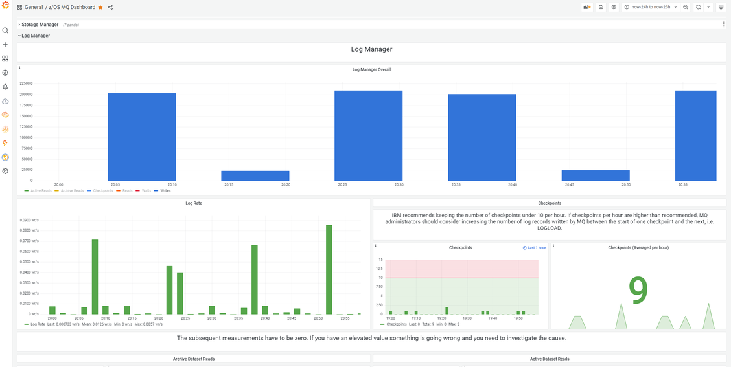Click the "Max: 0.0857 wr/s" legend value
Viewport: 731px width, 367px height.
point(147,324)
